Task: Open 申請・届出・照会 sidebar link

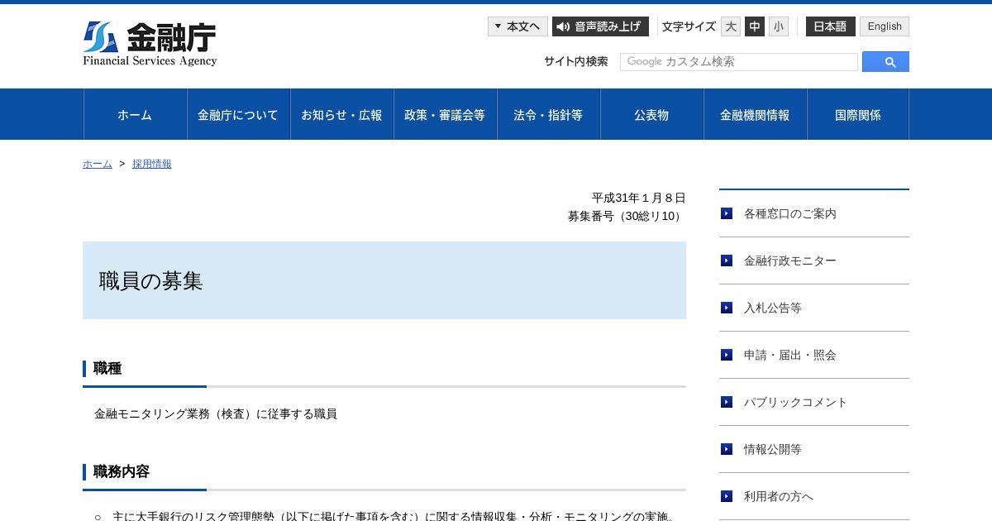Action: click(x=790, y=355)
